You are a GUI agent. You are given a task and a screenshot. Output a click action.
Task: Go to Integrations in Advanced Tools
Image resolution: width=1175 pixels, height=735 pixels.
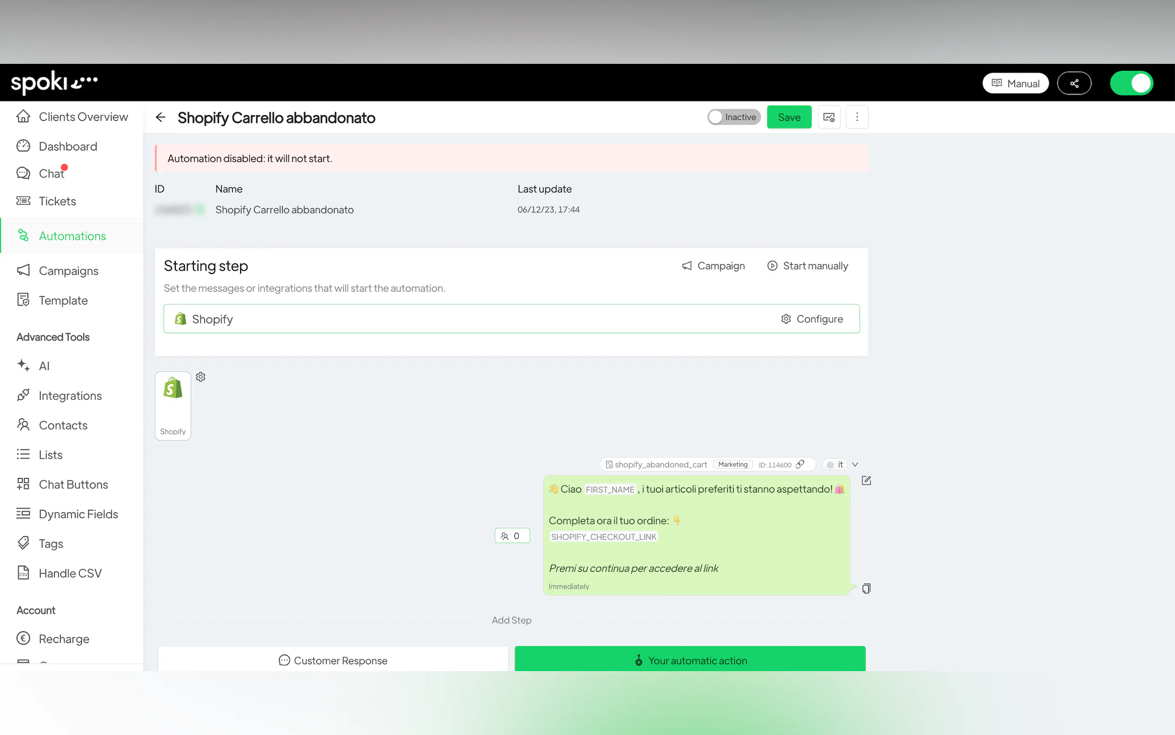pyautogui.click(x=70, y=396)
